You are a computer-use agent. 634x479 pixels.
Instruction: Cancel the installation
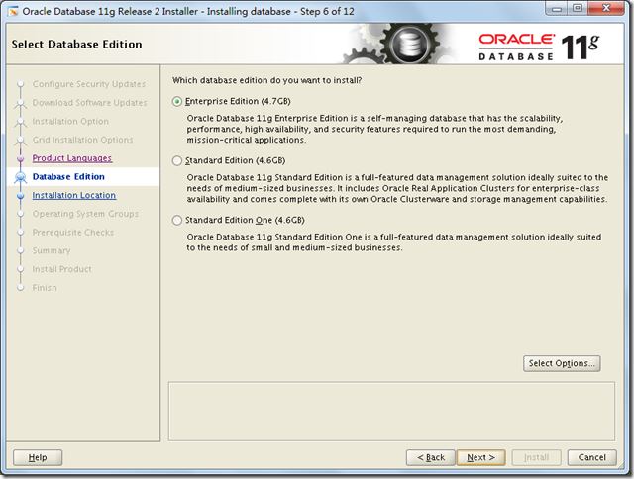592,457
